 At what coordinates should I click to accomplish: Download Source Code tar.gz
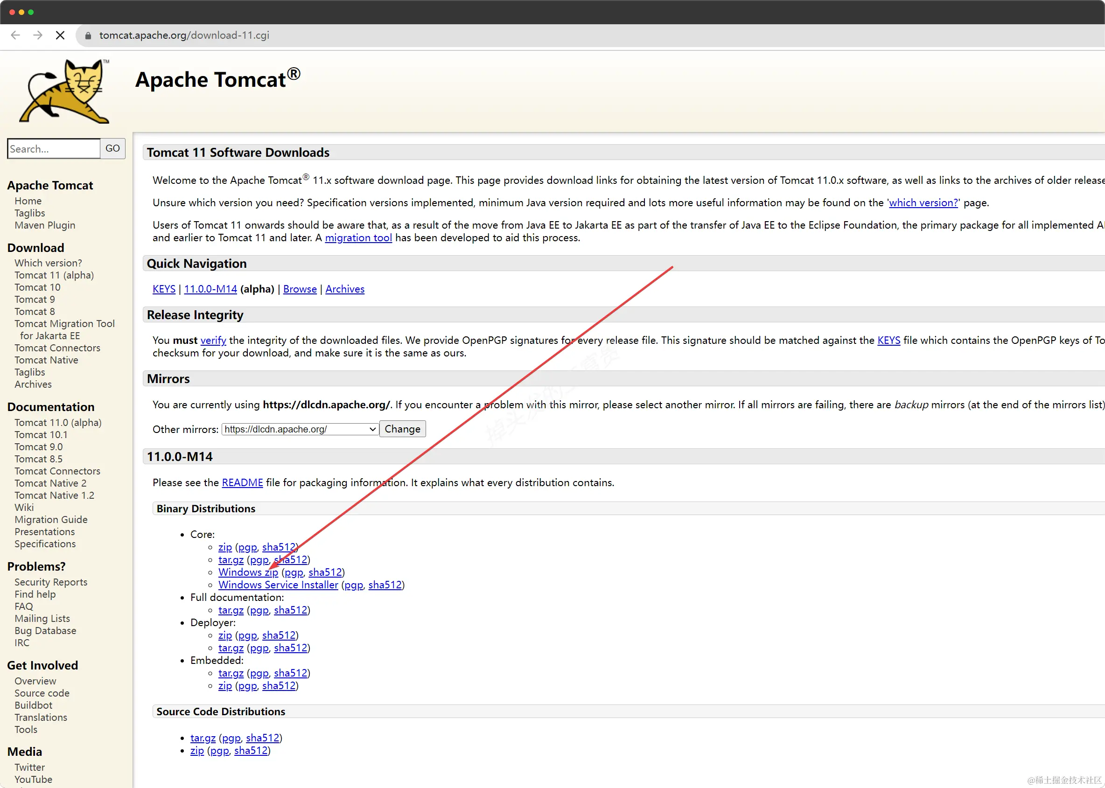click(203, 738)
